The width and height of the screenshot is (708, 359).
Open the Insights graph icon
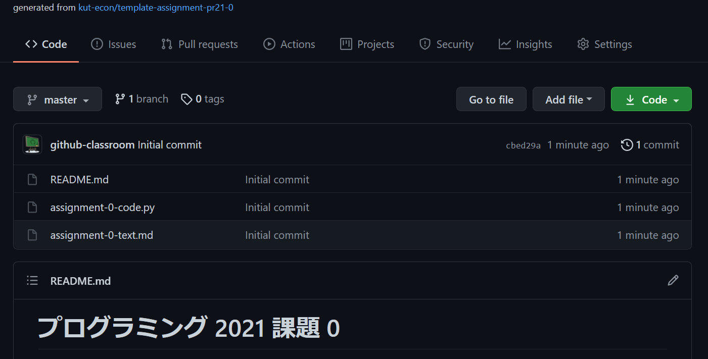coord(504,44)
